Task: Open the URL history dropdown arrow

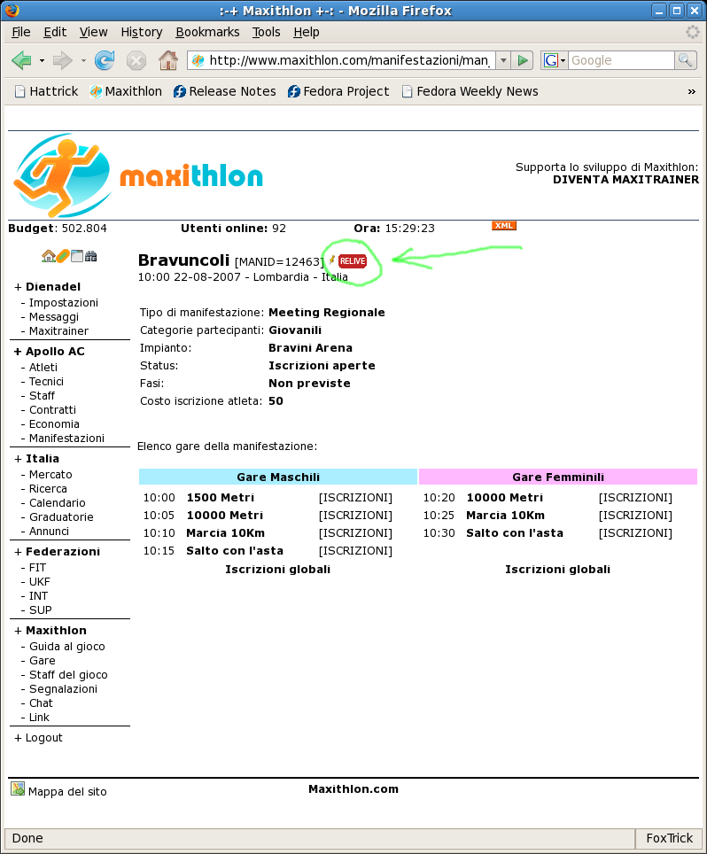Action: click(503, 60)
